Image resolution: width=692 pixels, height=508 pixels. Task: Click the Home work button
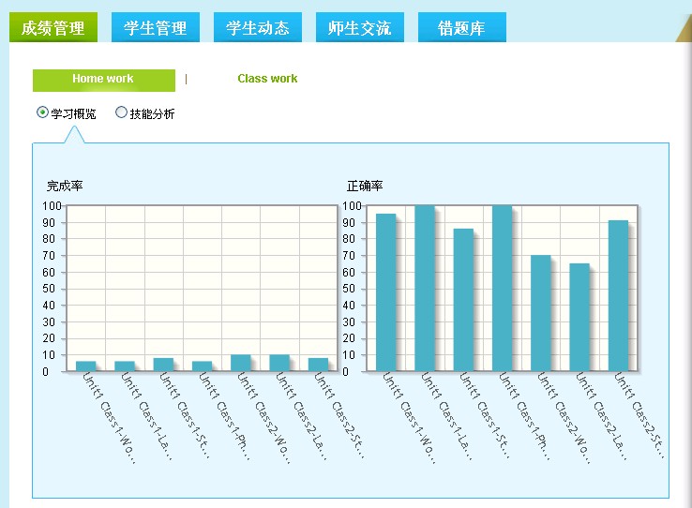click(103, 80)
